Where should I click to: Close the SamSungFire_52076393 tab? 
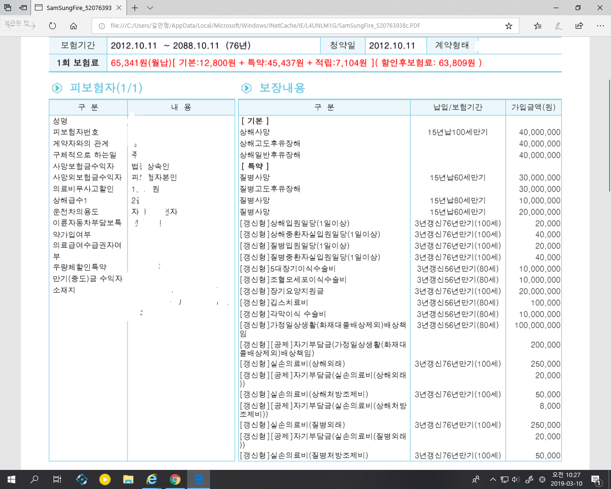click(x=119, y=8)
